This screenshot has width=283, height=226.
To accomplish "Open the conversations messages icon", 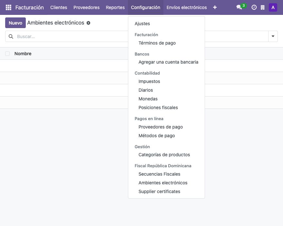I will click(239, 7).
